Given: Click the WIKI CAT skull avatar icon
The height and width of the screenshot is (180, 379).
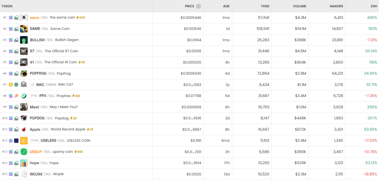Looking at the screenshot, I should (24, 85).
